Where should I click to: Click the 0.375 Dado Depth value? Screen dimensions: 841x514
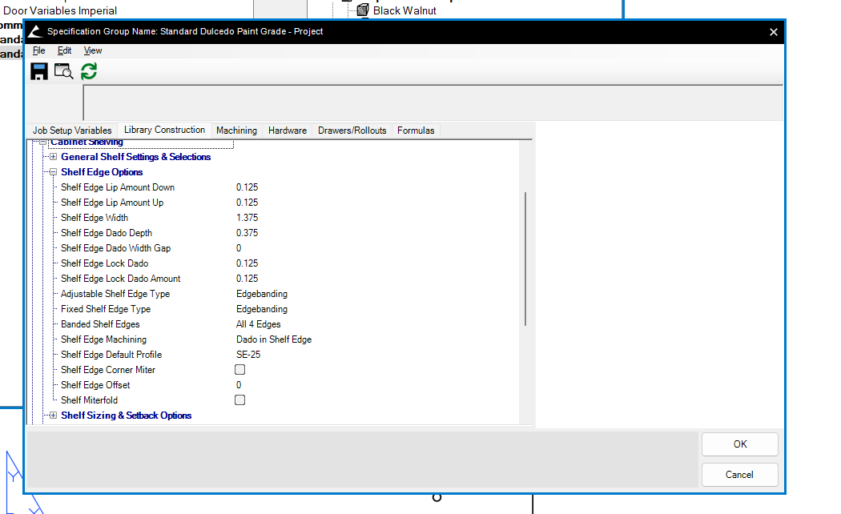click(x=247, y=233)
